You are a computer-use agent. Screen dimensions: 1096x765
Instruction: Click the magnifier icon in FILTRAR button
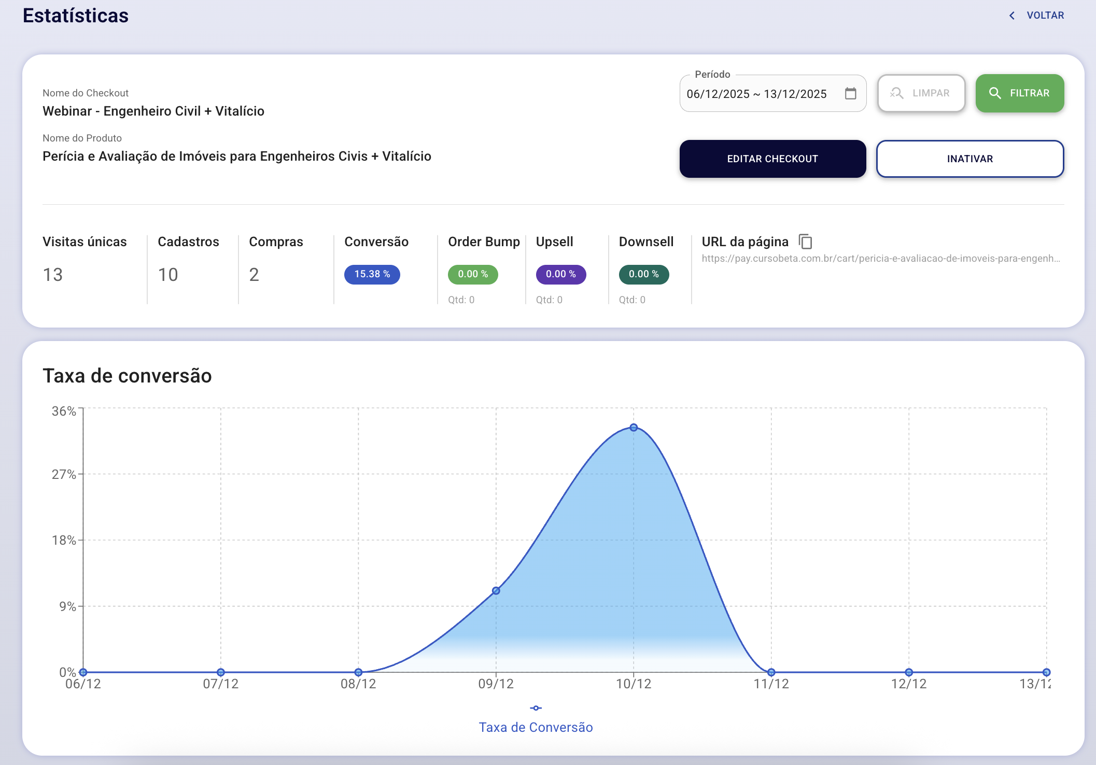pyautogui.click(x=994, y=93)
